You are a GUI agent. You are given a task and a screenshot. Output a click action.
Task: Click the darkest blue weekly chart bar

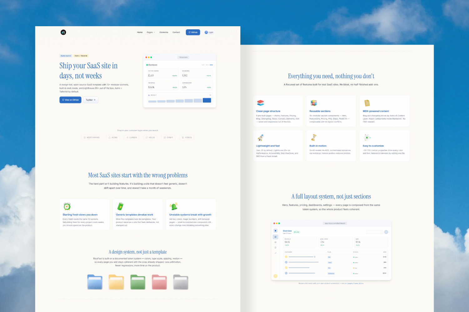(x=207, y=100)
